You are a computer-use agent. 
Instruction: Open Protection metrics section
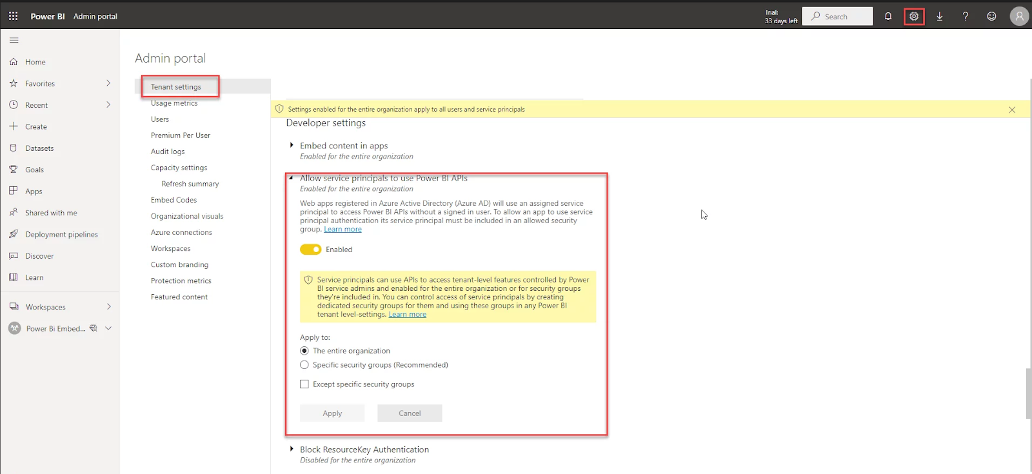click(181, 281)
